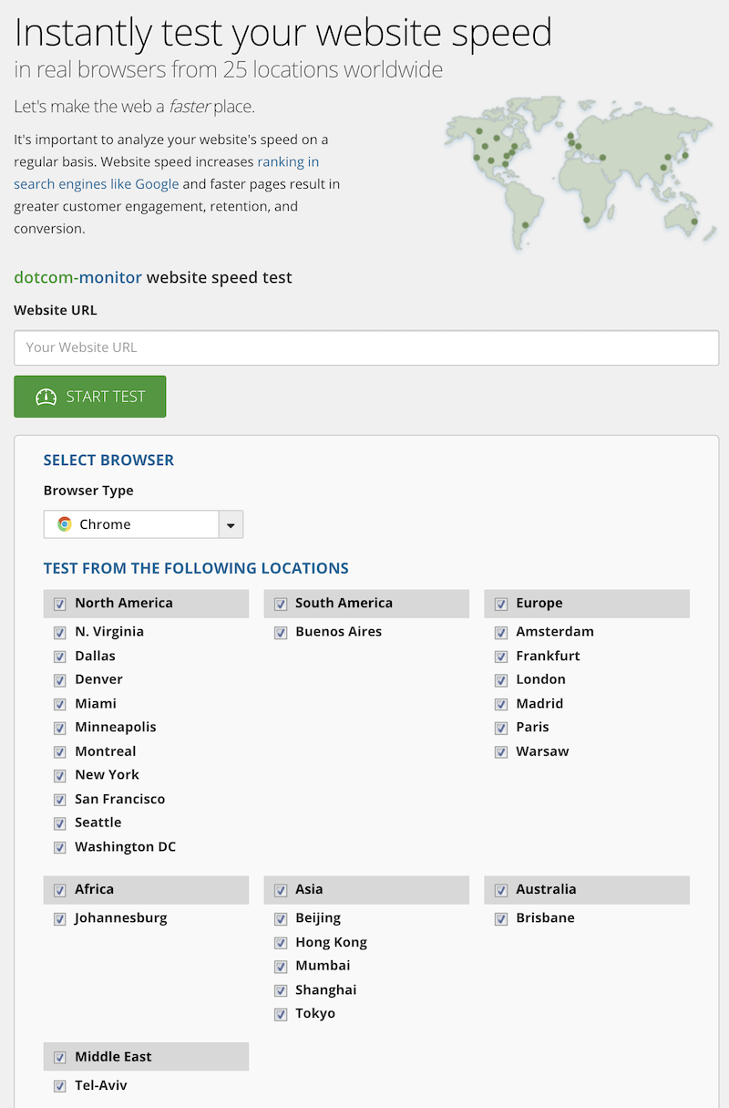Toggle the Johannesburg checkbox
The image size is (729, 1108).
(x=60, y=918)
